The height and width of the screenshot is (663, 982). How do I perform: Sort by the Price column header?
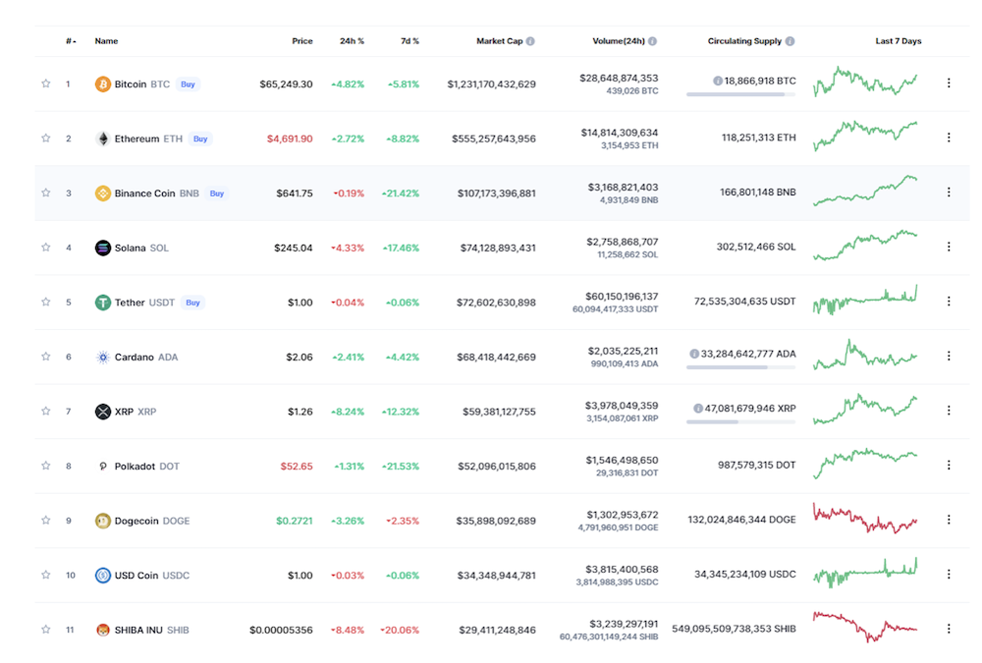[302, 41]
